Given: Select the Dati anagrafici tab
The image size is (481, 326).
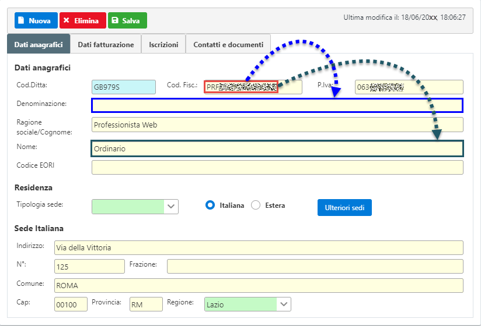Looking at the screenshot, I should pyautogui.click(x=39, y=44).
